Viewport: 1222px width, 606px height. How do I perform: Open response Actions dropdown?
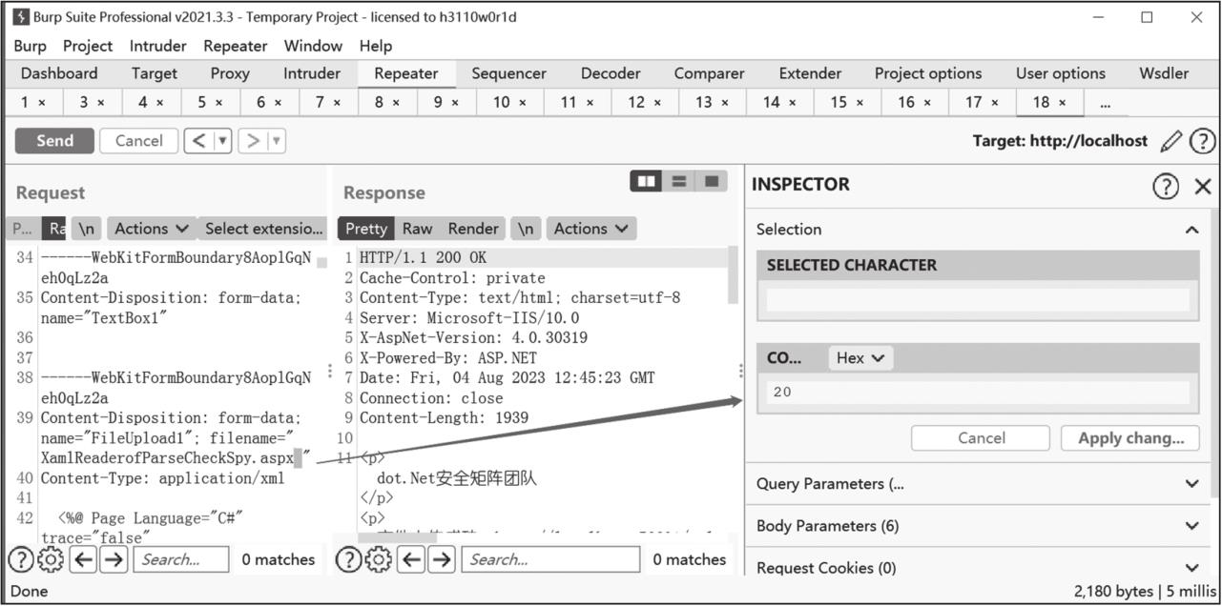click(x=590, y=229)
